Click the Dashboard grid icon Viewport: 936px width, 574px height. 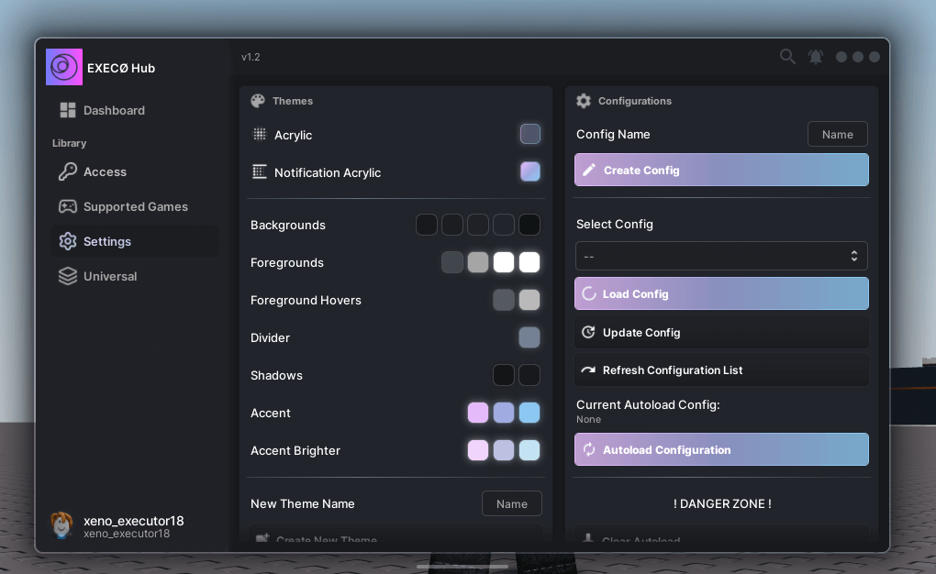[68, 110]
